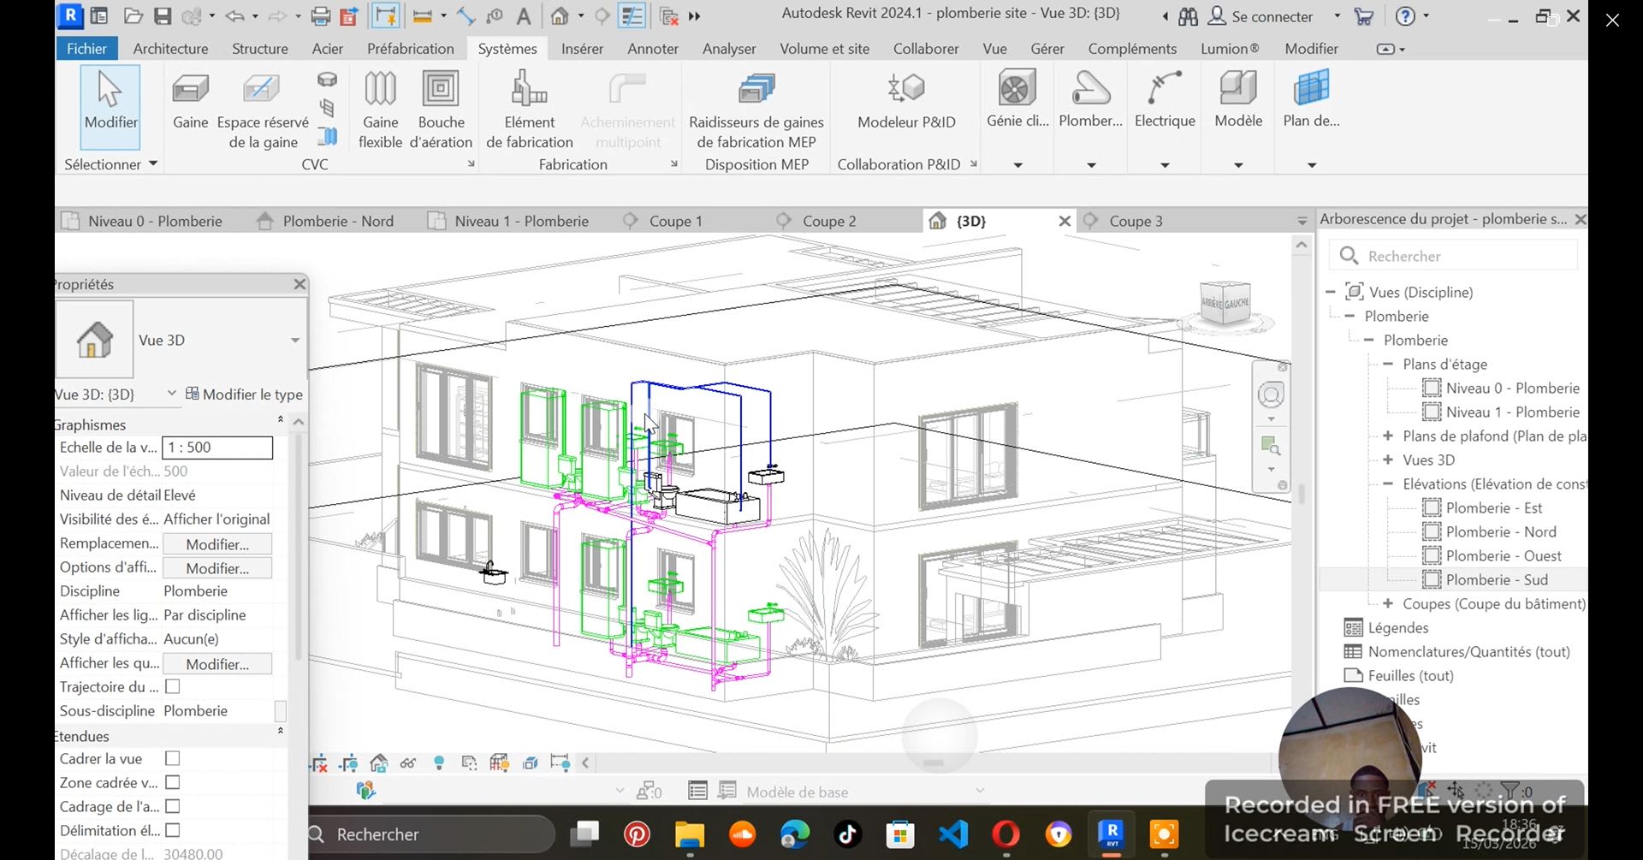This screenshot has height=860, width=1643.
Task: Pick the Bouche d'aération tool
Action: coord(441,110)
